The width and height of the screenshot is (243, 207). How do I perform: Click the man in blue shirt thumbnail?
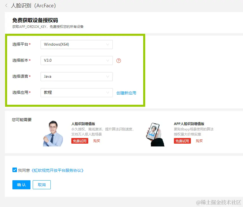pyautogui.click(x=53, y=133)
